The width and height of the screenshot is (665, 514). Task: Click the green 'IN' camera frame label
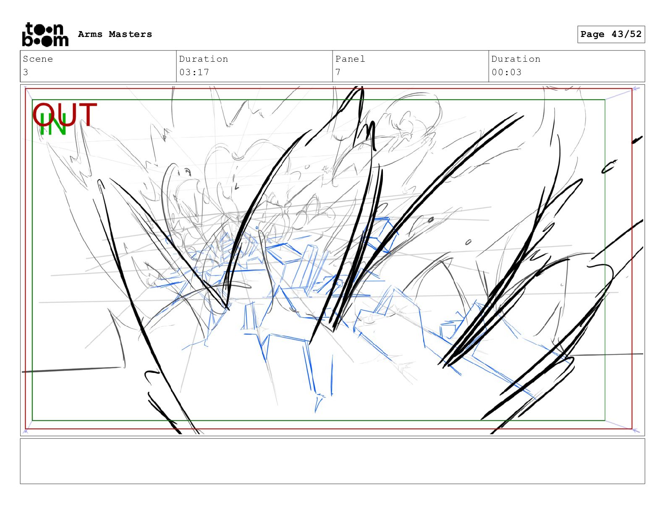pos(53,125)
